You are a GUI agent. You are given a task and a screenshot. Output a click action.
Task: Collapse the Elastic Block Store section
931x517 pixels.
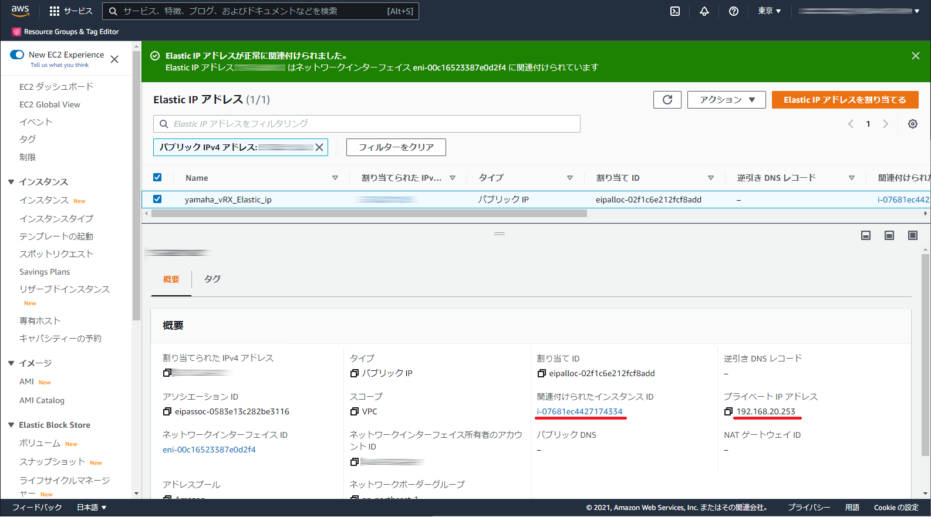pyautogui.click(x=11, y=425)
